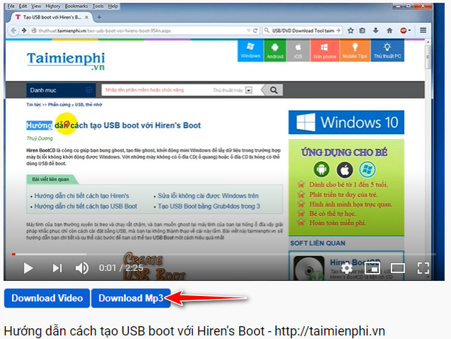Open the Windows category tile
This screenshot has width=451, height=339.
251,51
